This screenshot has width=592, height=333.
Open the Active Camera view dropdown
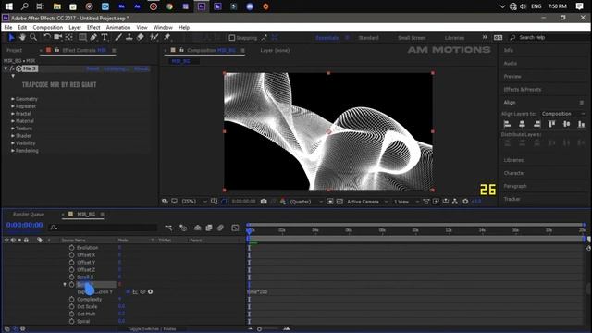[367, 202]
